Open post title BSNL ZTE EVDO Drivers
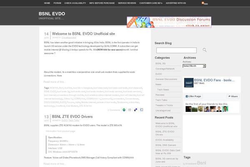Viewport: 250px width, 167px height. pyautogui.click(x=72, y=116)
